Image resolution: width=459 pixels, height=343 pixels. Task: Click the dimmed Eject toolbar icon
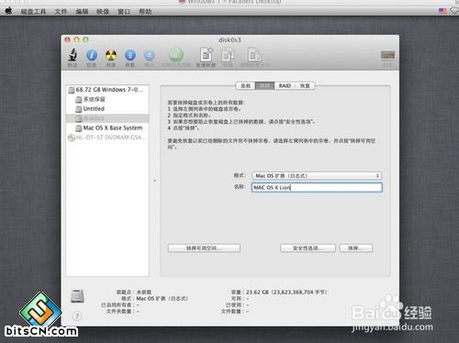[149, 55]
